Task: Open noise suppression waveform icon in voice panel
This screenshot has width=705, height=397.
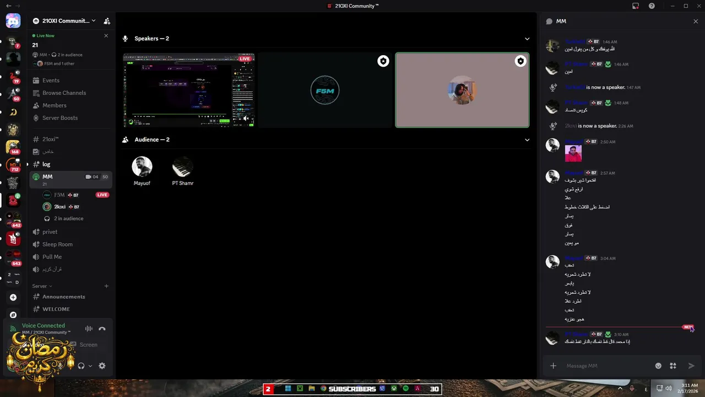Action: (x=89, y=329)
